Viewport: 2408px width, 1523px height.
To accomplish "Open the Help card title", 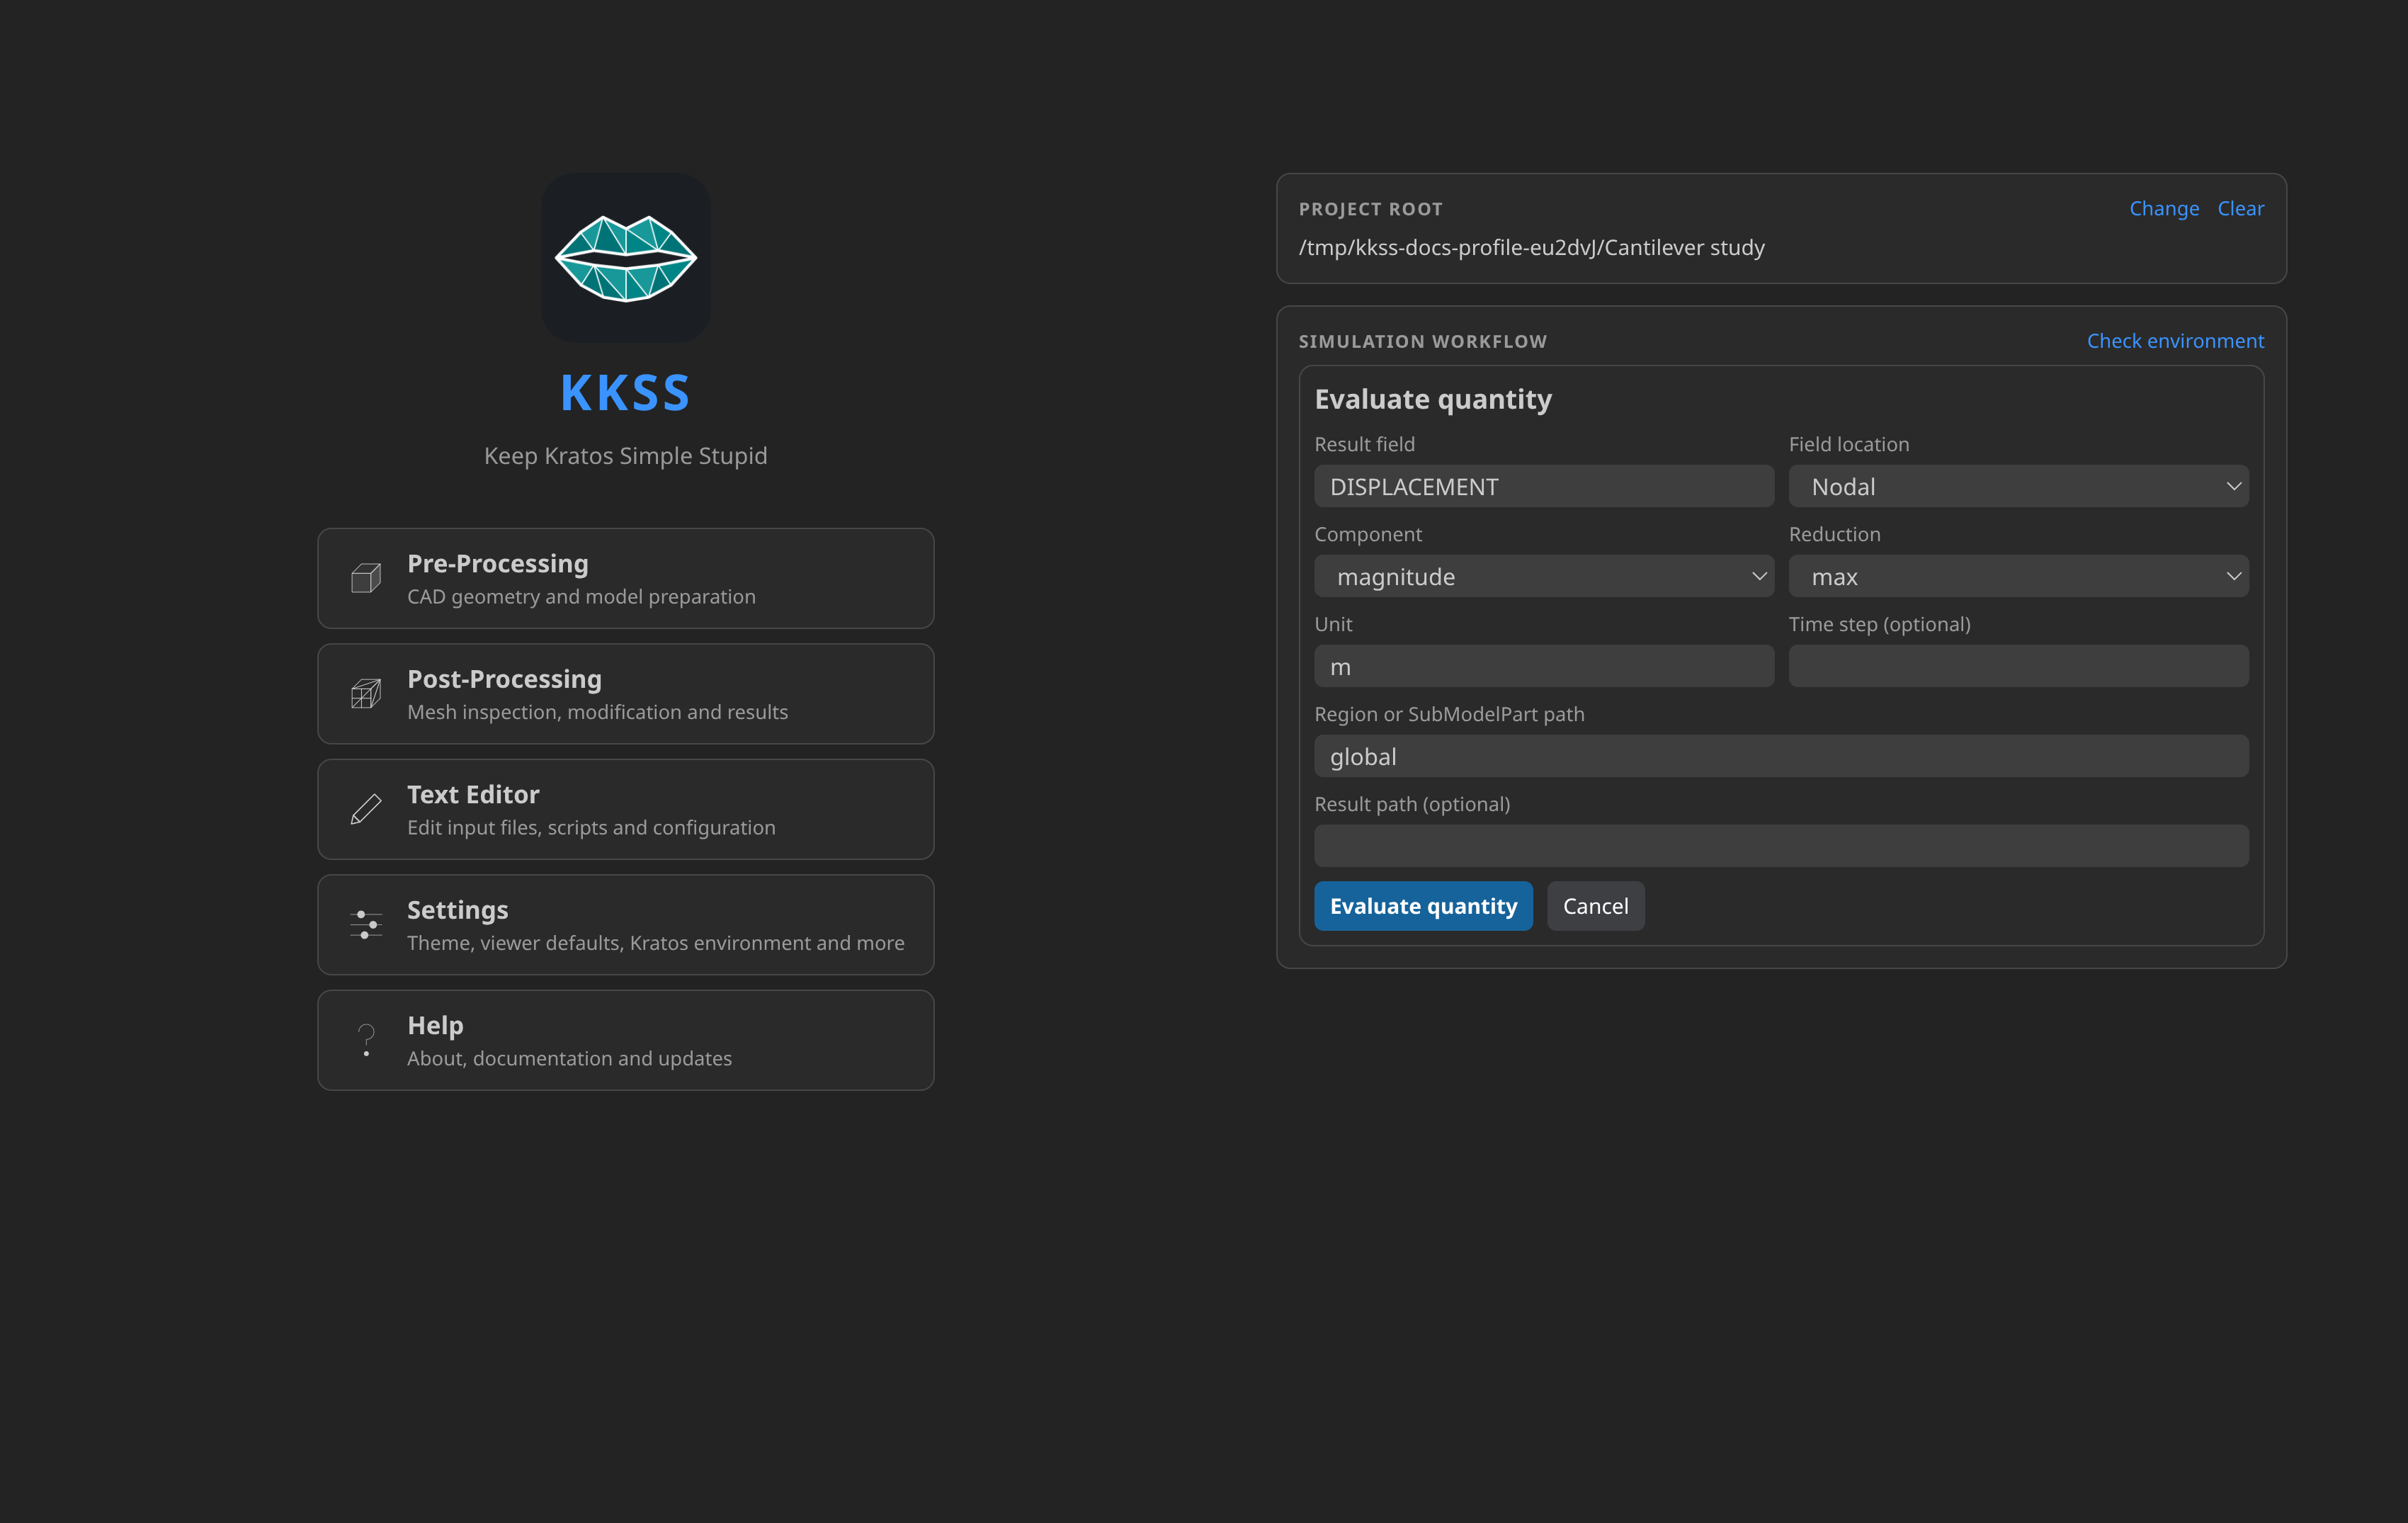I will [435, 1025].
